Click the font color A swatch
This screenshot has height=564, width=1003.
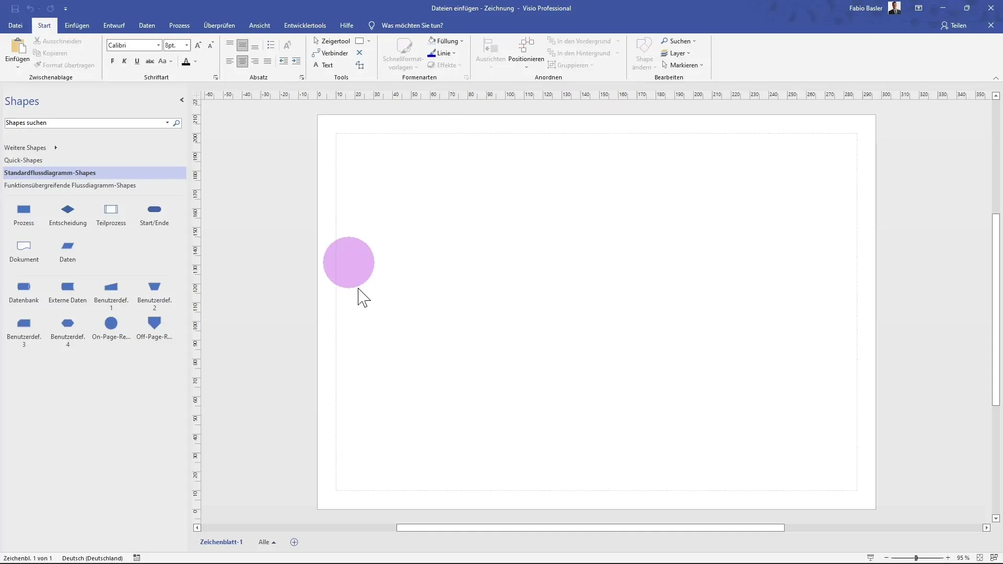coord(186,62)
